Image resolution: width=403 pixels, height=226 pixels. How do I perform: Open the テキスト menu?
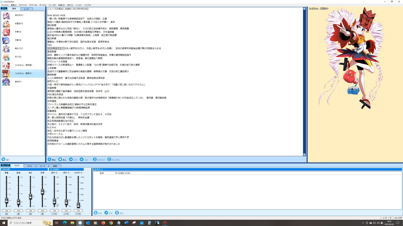pyautogui.click(x=23, y=5)
